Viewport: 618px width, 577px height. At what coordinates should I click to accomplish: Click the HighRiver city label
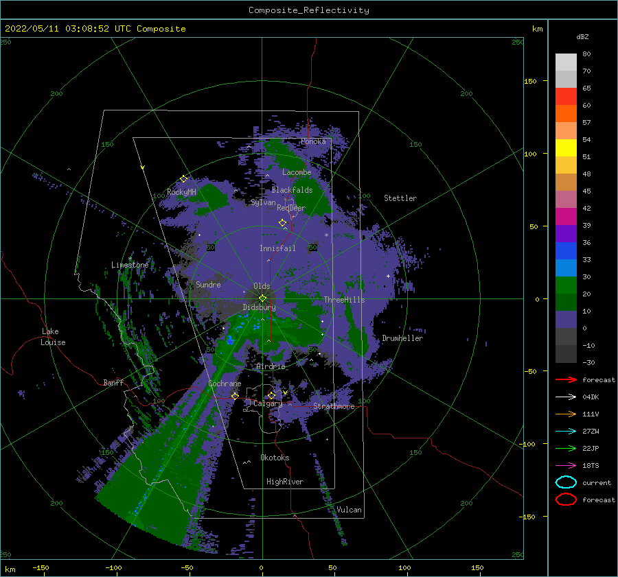(x=285, y=482)
